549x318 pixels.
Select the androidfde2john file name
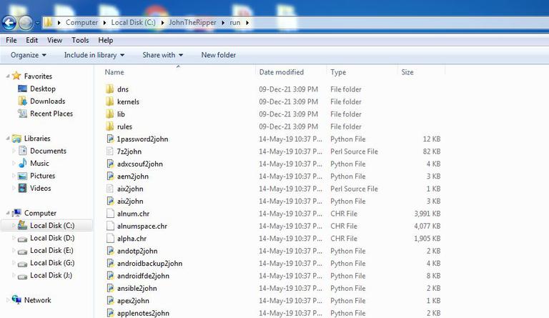[143, 276]
